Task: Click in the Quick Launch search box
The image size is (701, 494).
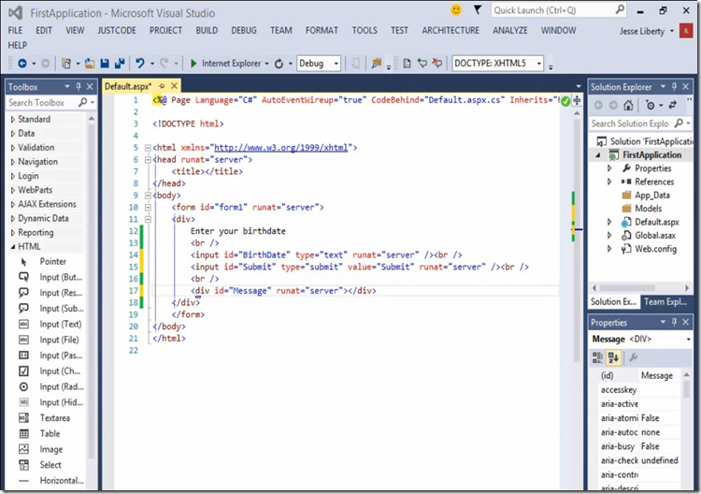Action: click(x=553, y=10)
